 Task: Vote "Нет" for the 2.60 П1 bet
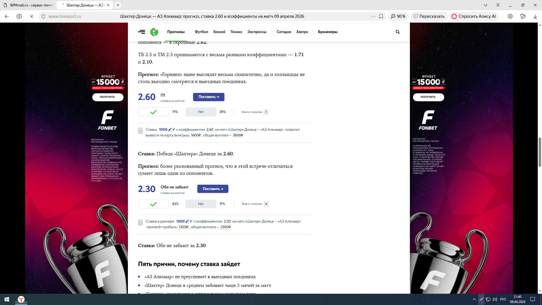(x=201, y=112)
